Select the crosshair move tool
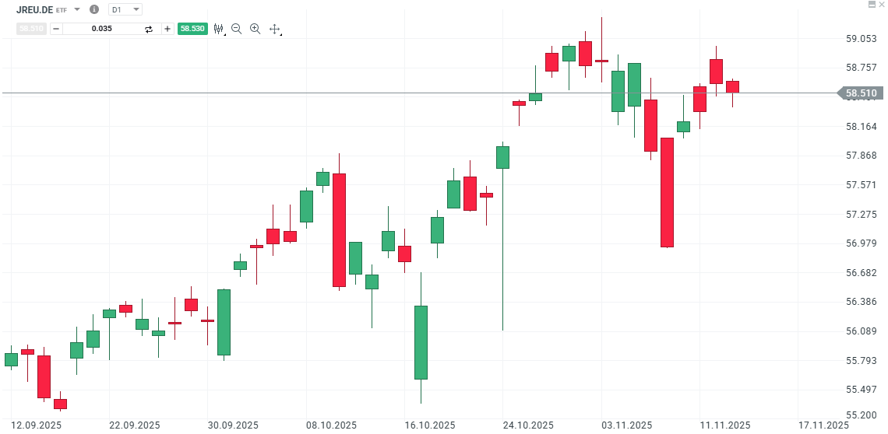Screen dimensions: 888x434 click(274, 29)
